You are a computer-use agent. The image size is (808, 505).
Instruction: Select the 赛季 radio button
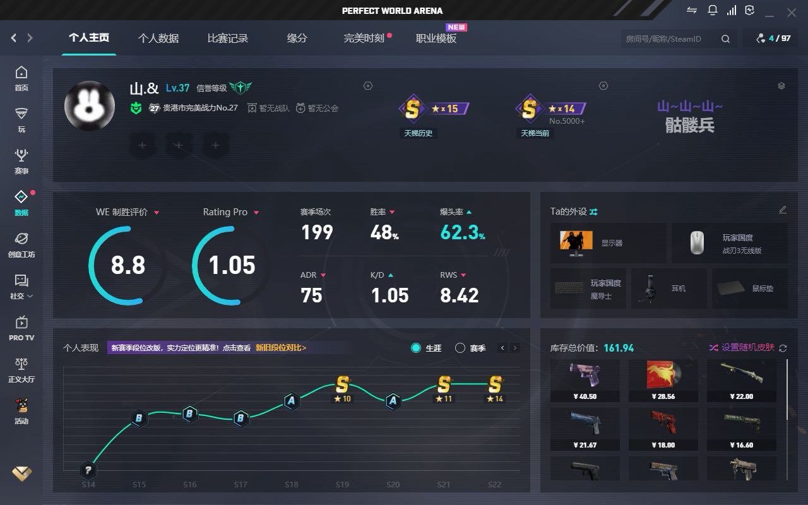click(460, 348)
